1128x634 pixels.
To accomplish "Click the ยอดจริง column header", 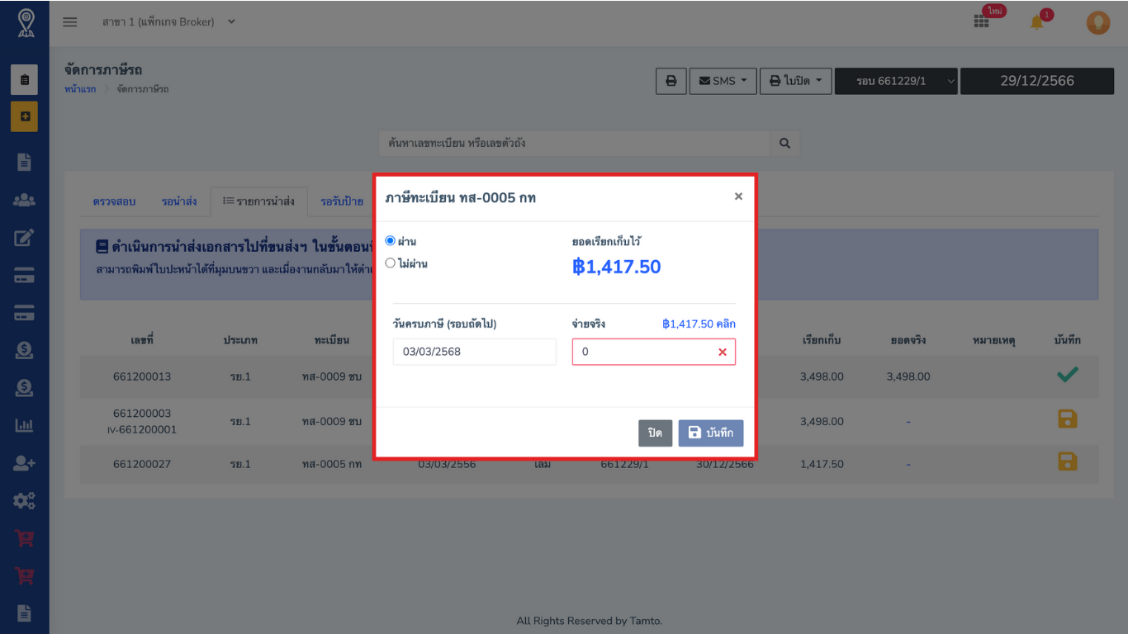I will 908,340.
